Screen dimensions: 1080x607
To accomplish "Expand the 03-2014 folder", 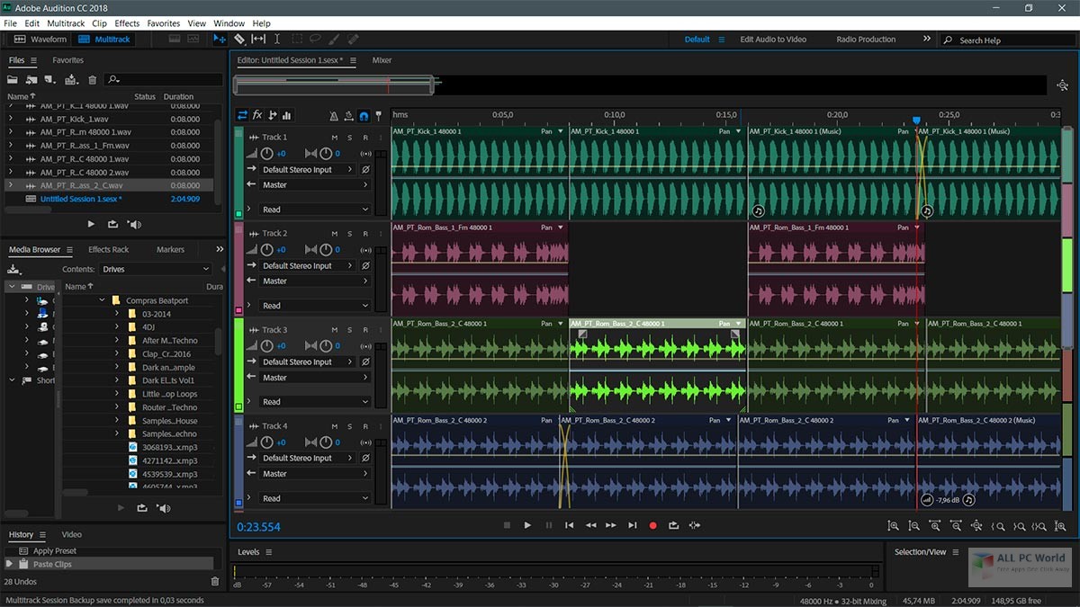I will coord(117,314).
